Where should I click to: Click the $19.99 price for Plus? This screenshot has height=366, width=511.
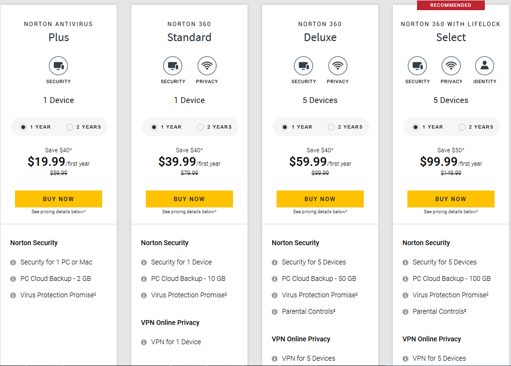pyautogui.click(x=46, y=161)
